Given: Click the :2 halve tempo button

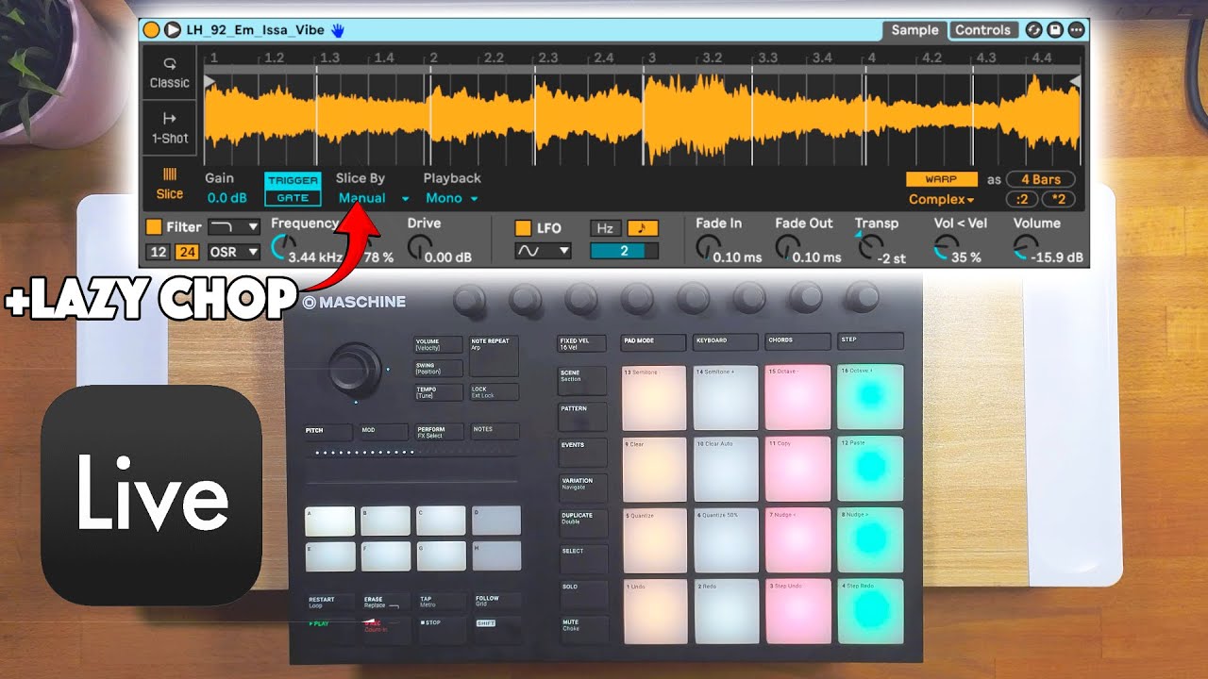Looking at the screenshot, I should 1020,199.
